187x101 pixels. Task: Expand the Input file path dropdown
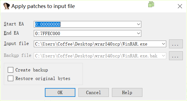pos(163,44)
